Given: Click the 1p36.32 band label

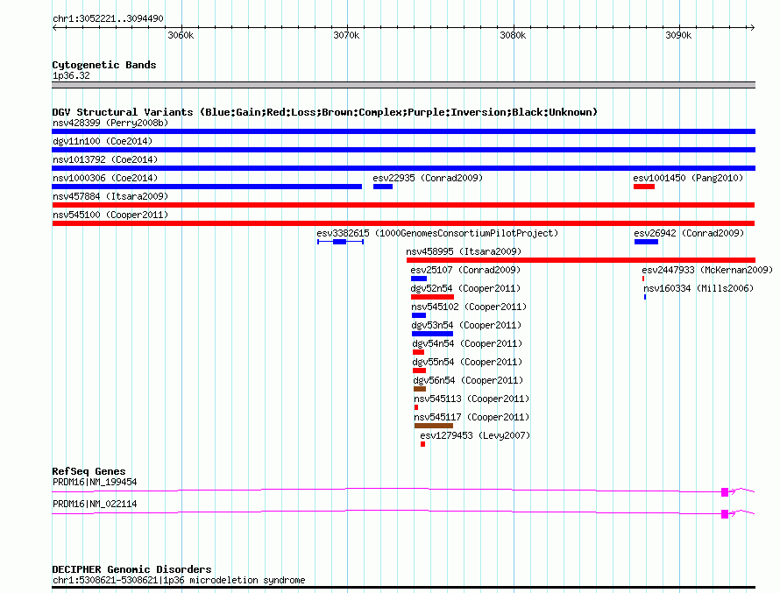Looking at the screenshot, I should (71, 75).
